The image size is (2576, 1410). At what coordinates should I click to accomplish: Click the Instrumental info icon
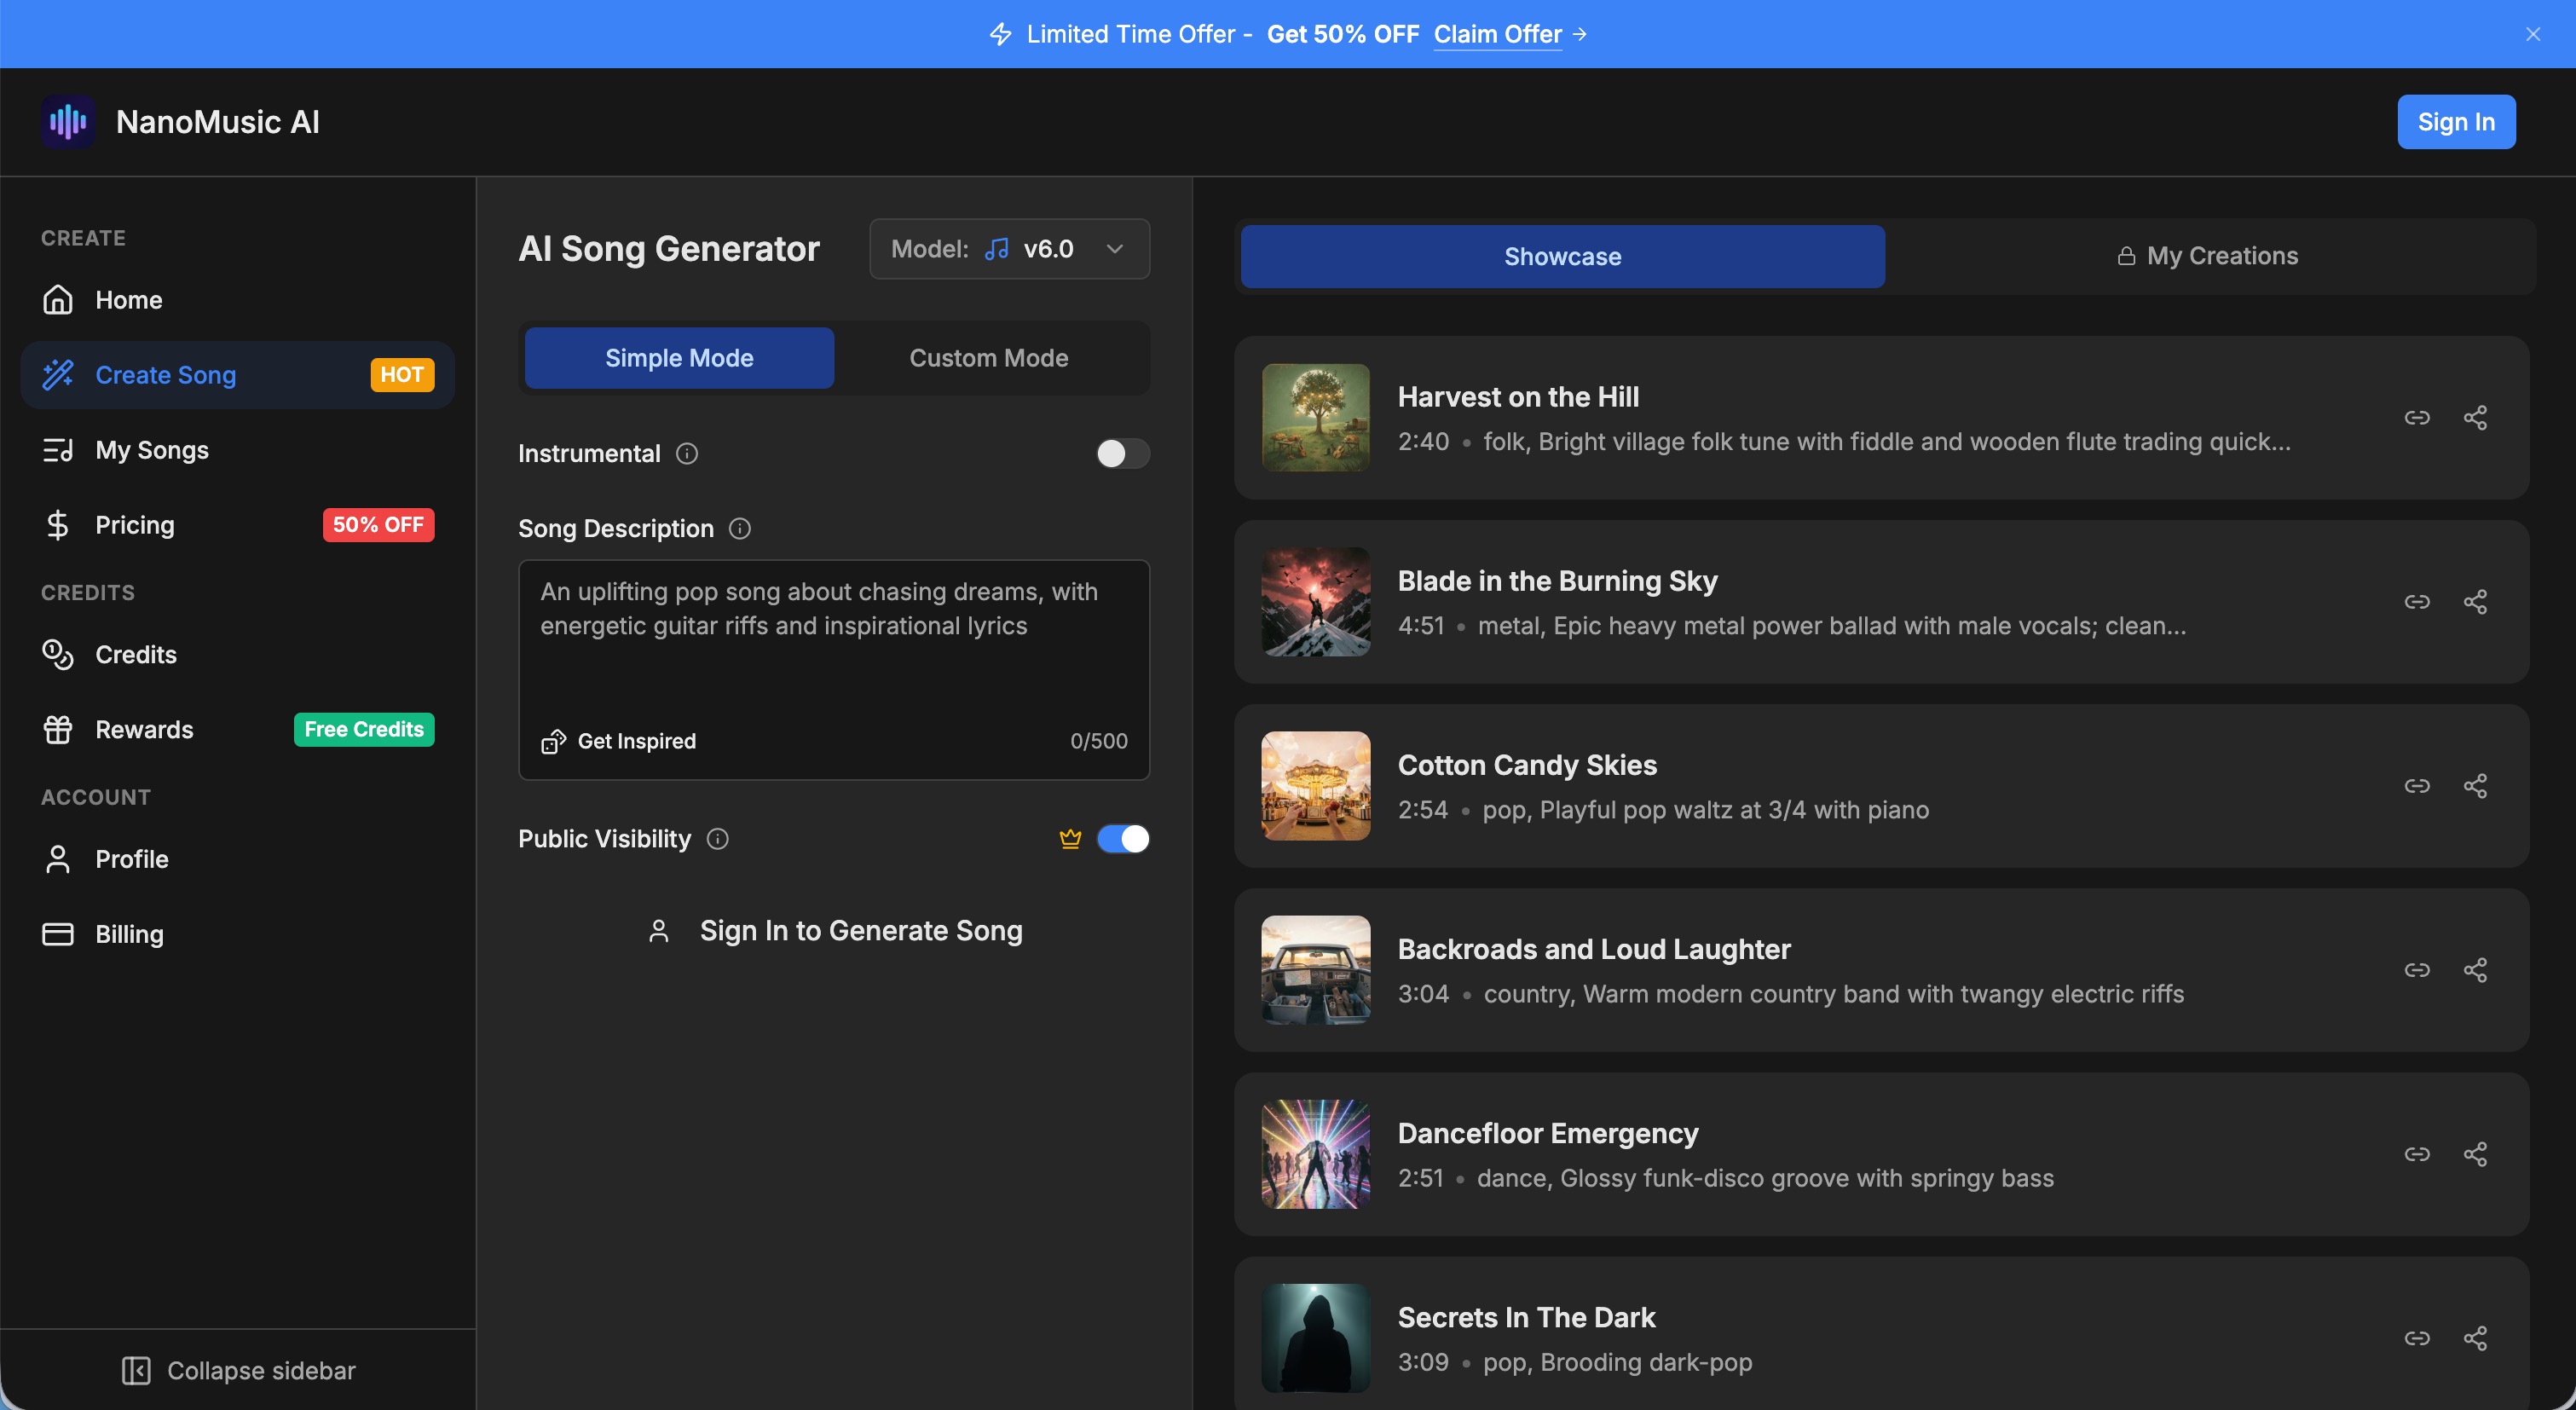coord(687,454)
